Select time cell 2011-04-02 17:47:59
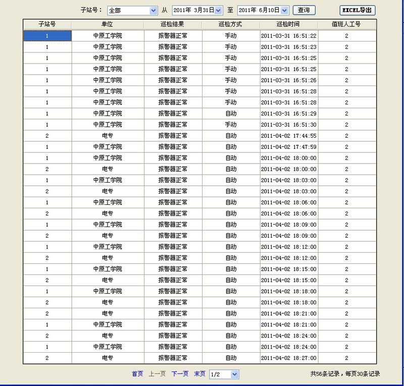This screenshot has width=404, height=386. (289, 147)
